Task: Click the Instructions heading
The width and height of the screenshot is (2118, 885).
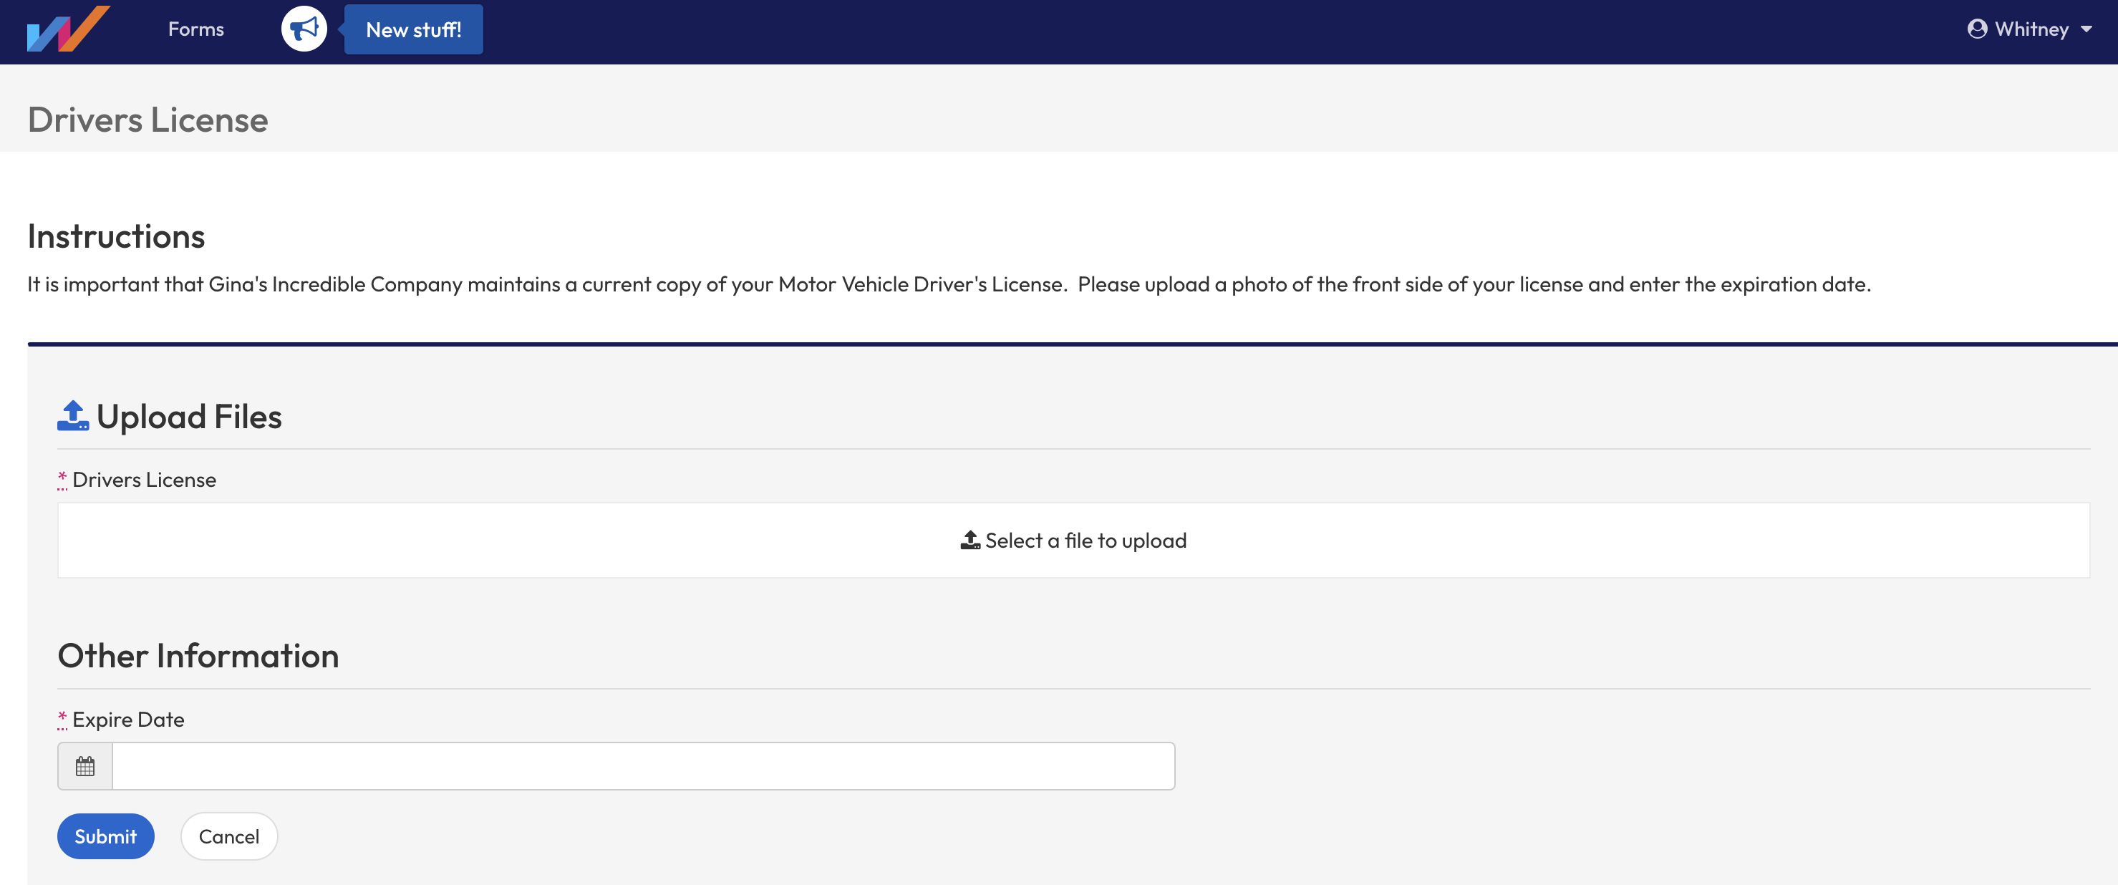Action: pos(116,237)
